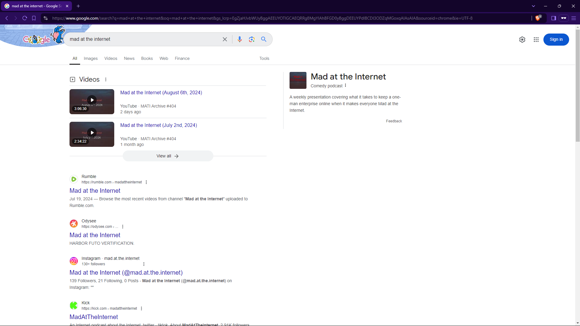
Task: Close the Google Search tab
Action: tap(67, 6)
